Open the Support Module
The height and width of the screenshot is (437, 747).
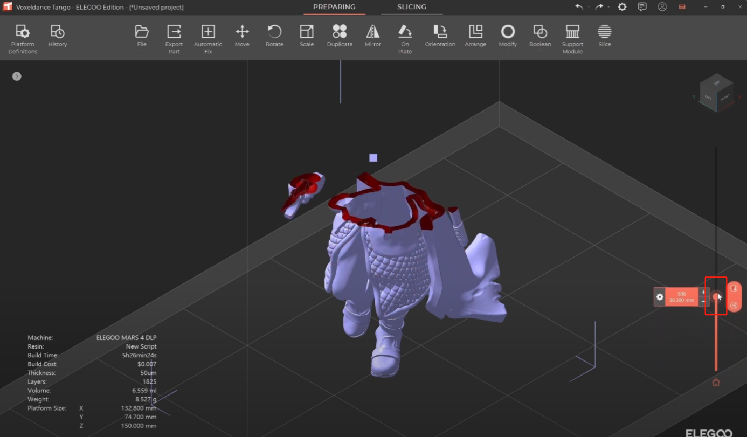click(x=572, y=39)
